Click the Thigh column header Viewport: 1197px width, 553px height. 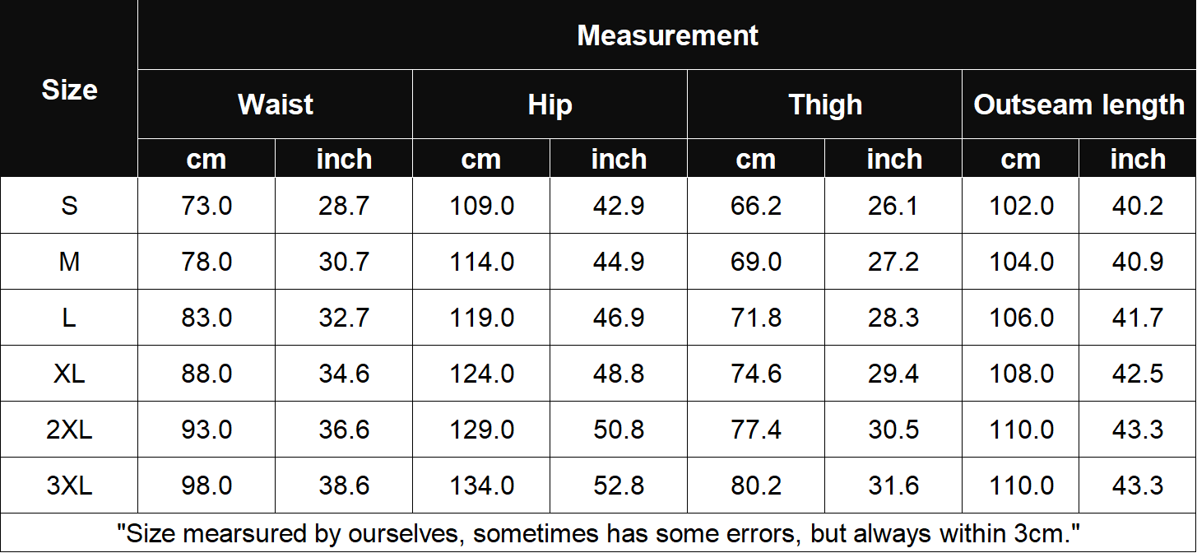825,105
